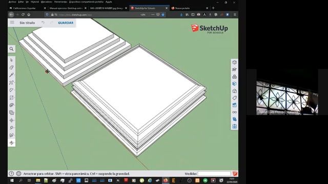Screen dimensions: 328x184
Task: Open the Styles panel
Action: (235, 91)
